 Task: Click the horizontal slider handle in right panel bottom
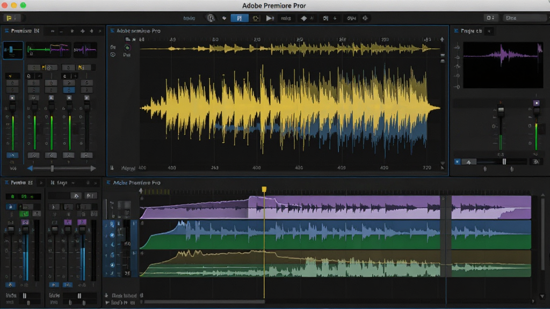pyautogui.click(x=504, y=161)
